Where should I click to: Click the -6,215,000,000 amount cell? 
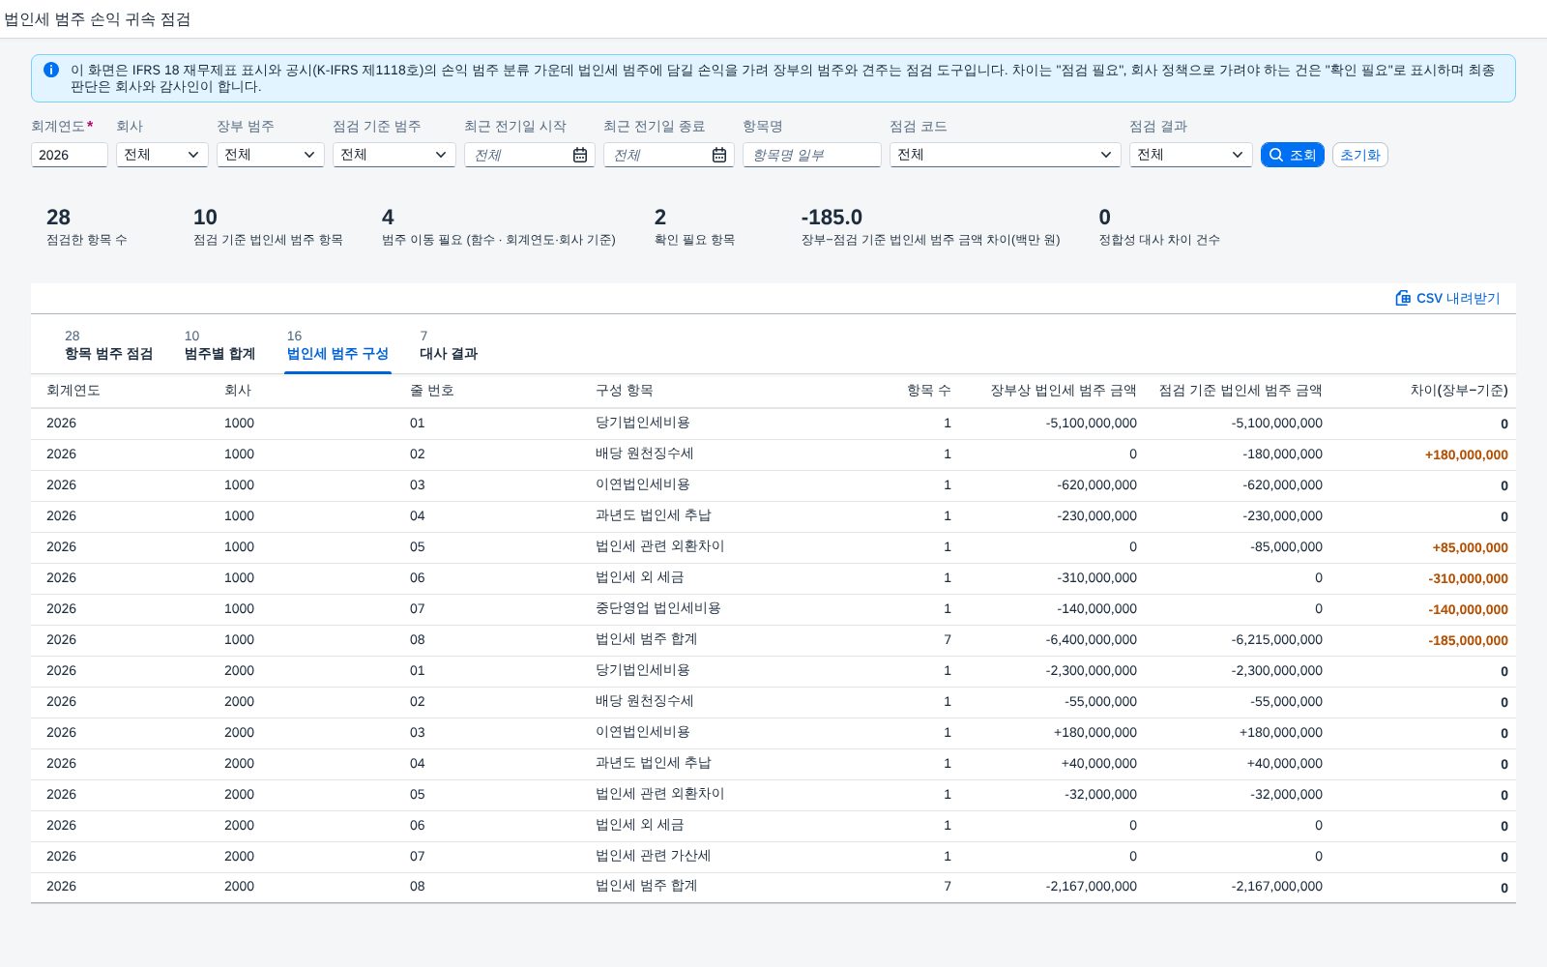coord(1277,639)
